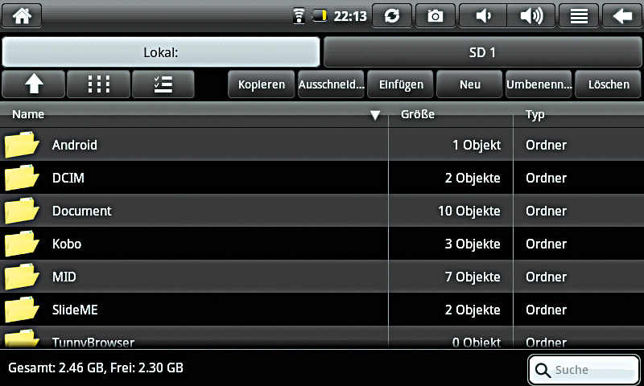Switch to the Lokal tab

[x=161, y=52]
